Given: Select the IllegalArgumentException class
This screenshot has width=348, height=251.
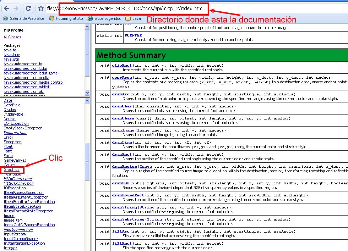Looking at the screenshot, I should [26, 197].
